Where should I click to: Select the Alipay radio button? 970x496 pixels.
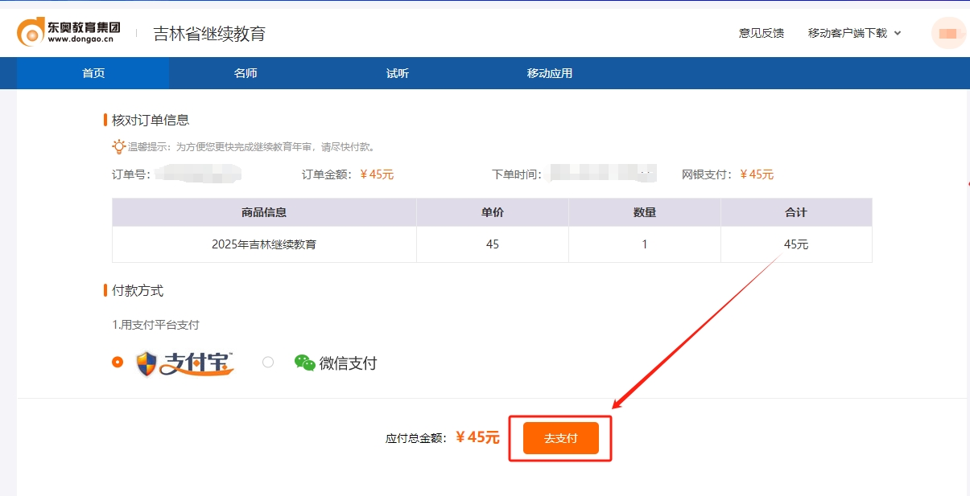point(118,363)
